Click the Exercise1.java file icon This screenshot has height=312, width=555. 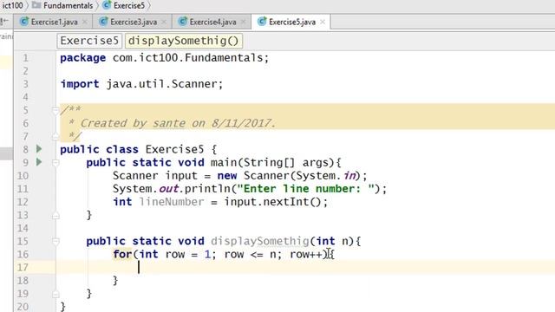click(x=24, y=22)
